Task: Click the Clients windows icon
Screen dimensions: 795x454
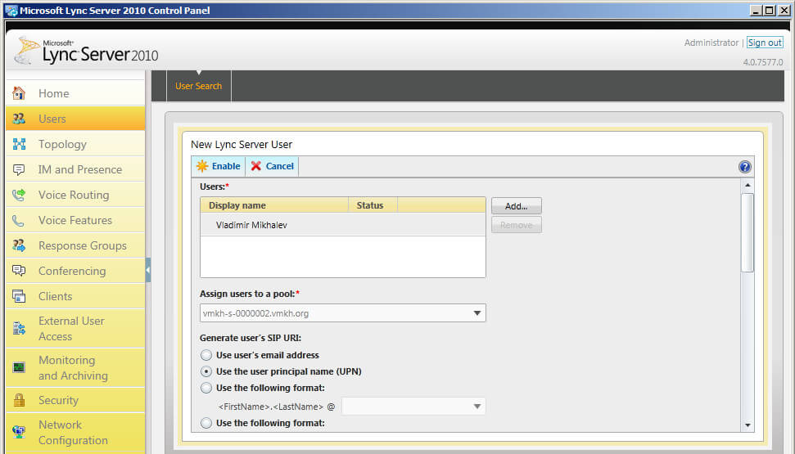Action: coord(19,296)
